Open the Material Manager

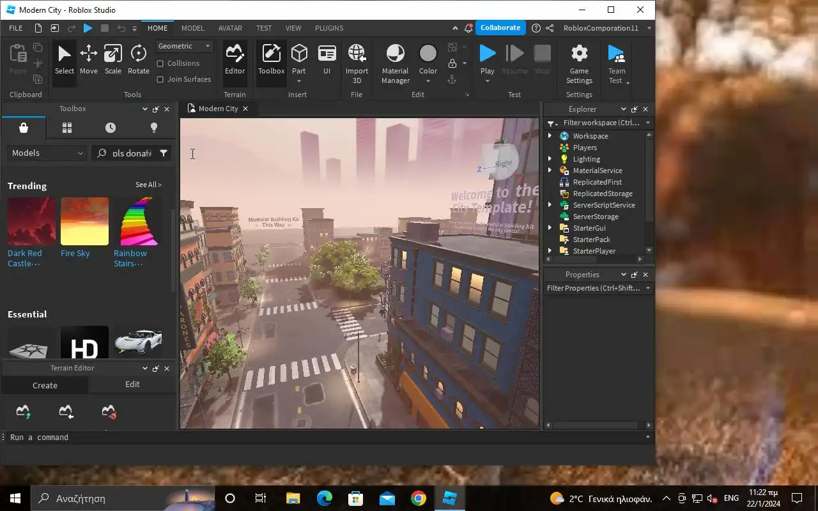[x=396, y=64]
